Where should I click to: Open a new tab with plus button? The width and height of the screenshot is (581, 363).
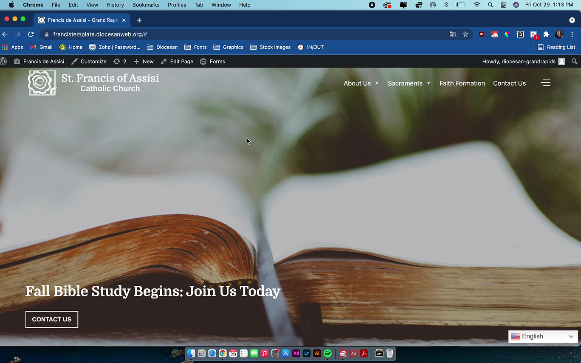pos(139,20)
